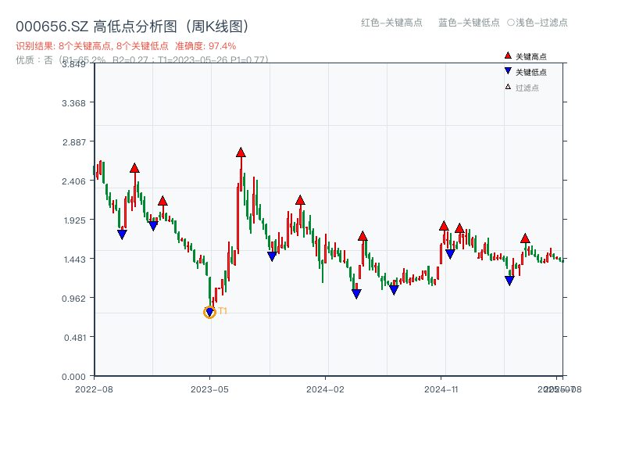Click the orange circled T1 low point marker
Screen dimensions: 625x469
[x=209, y=312]
